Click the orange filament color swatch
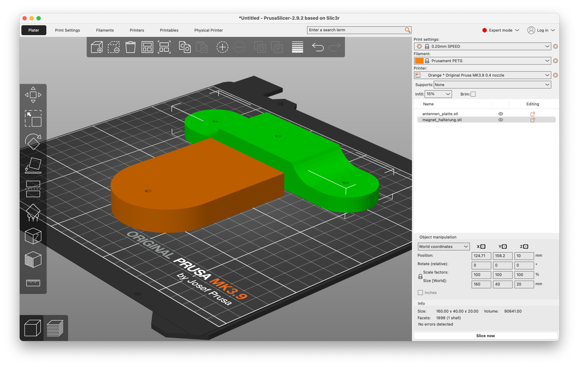Image resolution: width=579 pixels, height=367 pixels. (419, 61)
